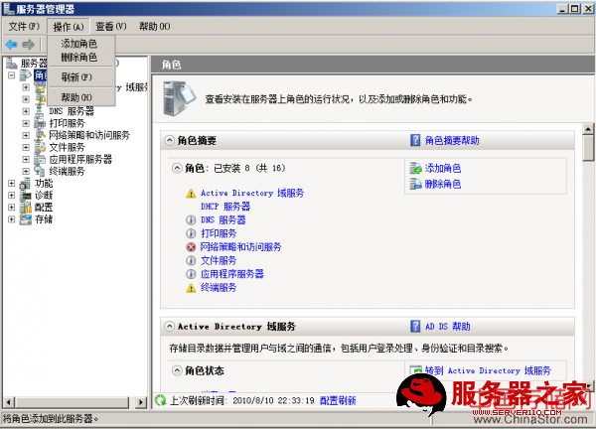The image size is (596, 429).
Task: Click the 功能 node icon in the tree
Action: pos(27,183)
